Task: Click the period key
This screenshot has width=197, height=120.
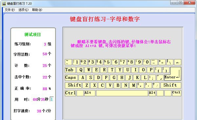Action: pyautogui.click(x=148, y=85)
